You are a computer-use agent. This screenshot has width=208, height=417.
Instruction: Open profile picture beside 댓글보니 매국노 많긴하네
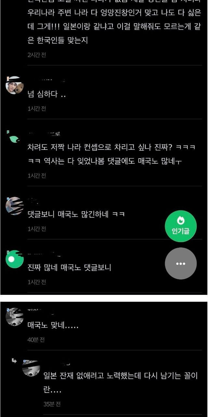coord(15,206)
